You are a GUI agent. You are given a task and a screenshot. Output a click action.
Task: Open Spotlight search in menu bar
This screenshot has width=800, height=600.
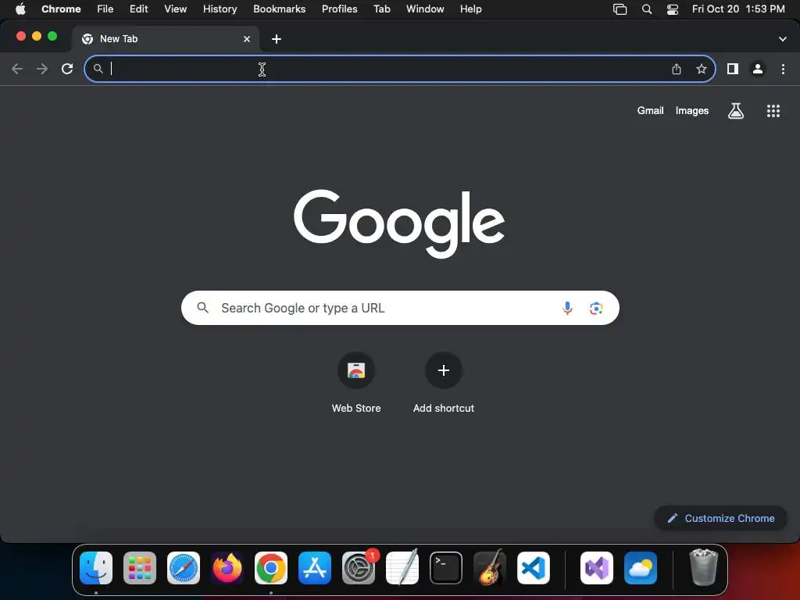tap(646, 9)
